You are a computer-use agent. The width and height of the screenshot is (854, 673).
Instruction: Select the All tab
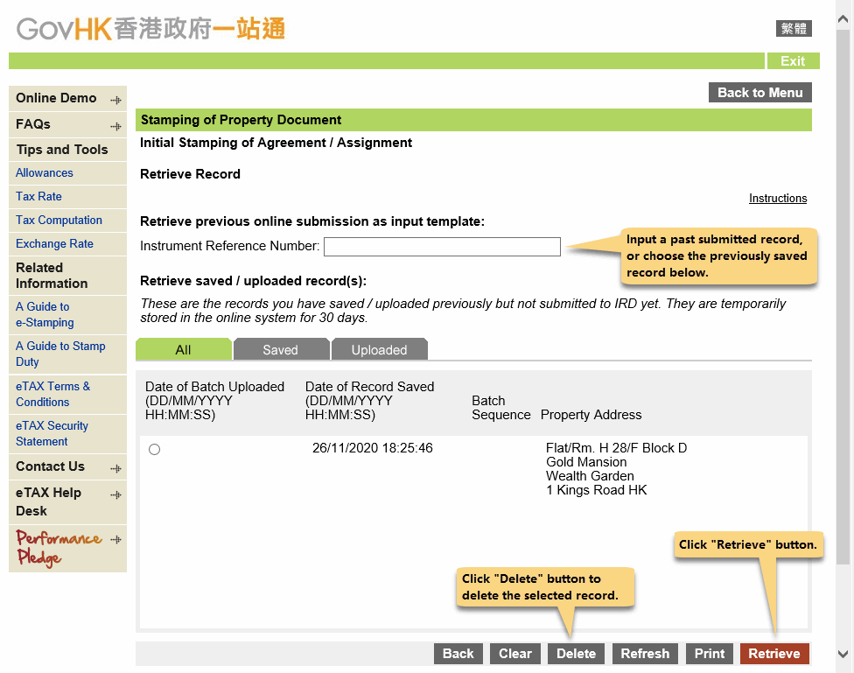(183, 350)
